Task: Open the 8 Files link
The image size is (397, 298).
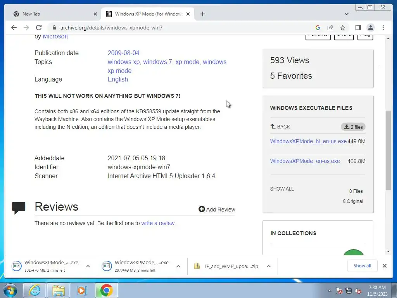Action: pos(356,191)
